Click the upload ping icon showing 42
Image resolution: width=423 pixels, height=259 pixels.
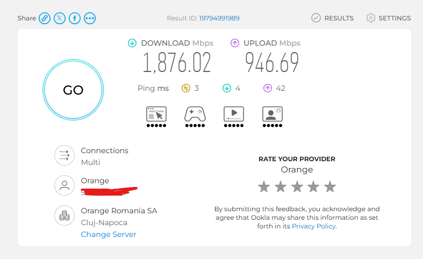268,88
